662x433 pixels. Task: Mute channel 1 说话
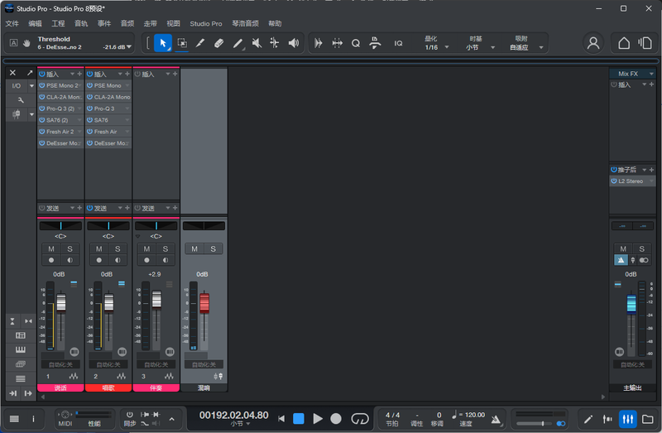click(51, 249)
